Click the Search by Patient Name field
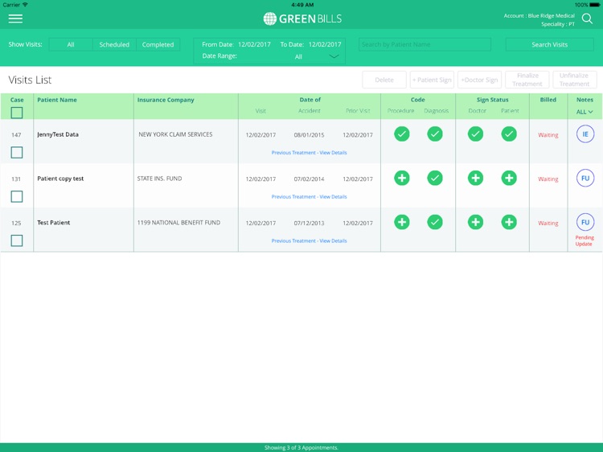The width and height of the screenshot is (603, 452). [x=425, y=44]
